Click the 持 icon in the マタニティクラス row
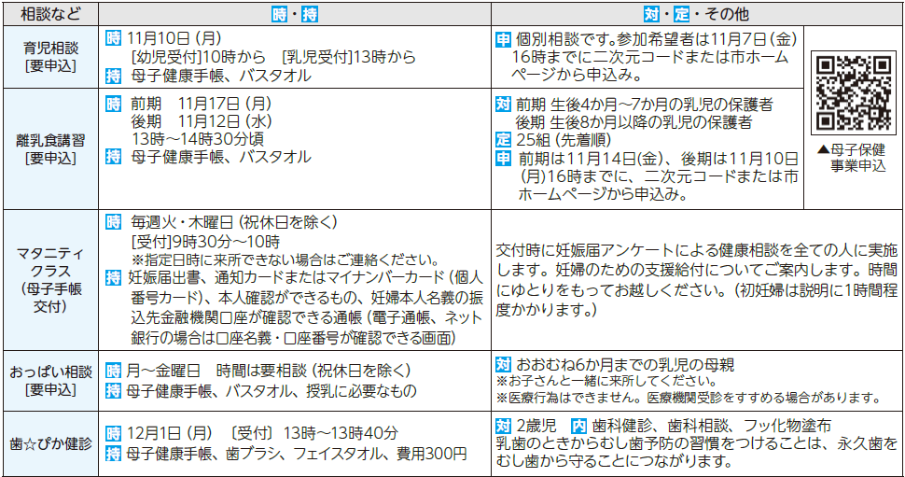 coord(113,277)
